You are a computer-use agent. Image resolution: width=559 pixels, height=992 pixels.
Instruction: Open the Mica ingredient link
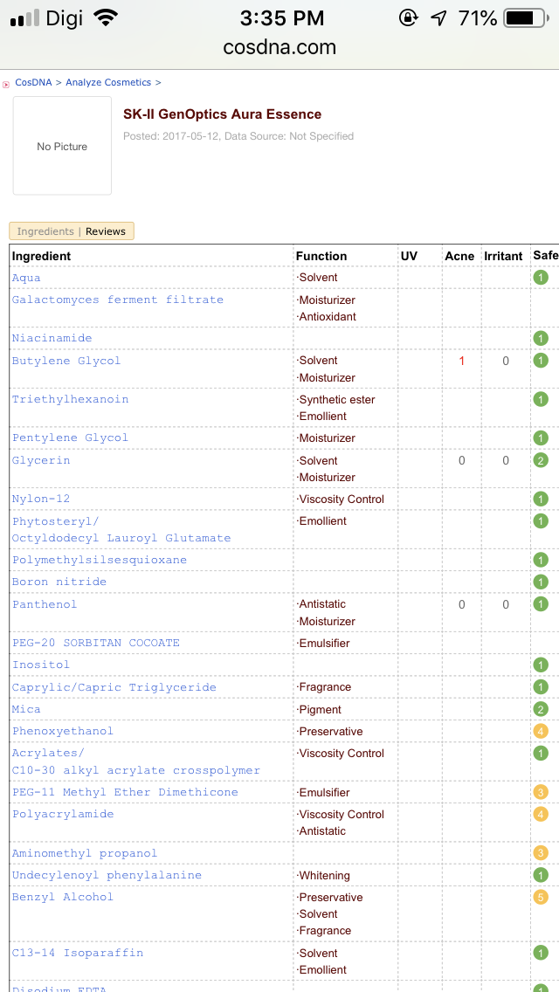[26, 709]
